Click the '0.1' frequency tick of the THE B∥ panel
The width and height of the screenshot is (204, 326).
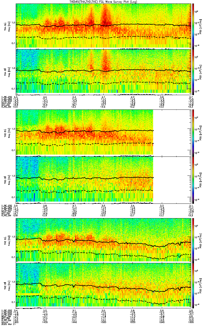pyautogui.click(x=14, y=302)
